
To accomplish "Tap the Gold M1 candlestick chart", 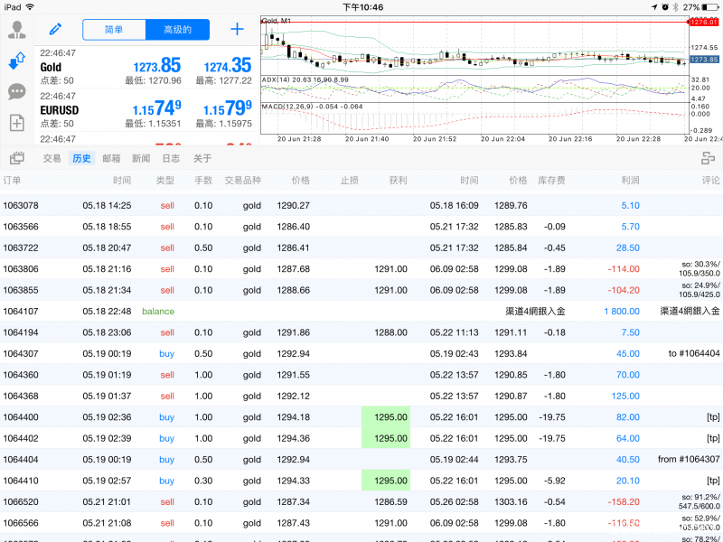I will tap(474, 46).
